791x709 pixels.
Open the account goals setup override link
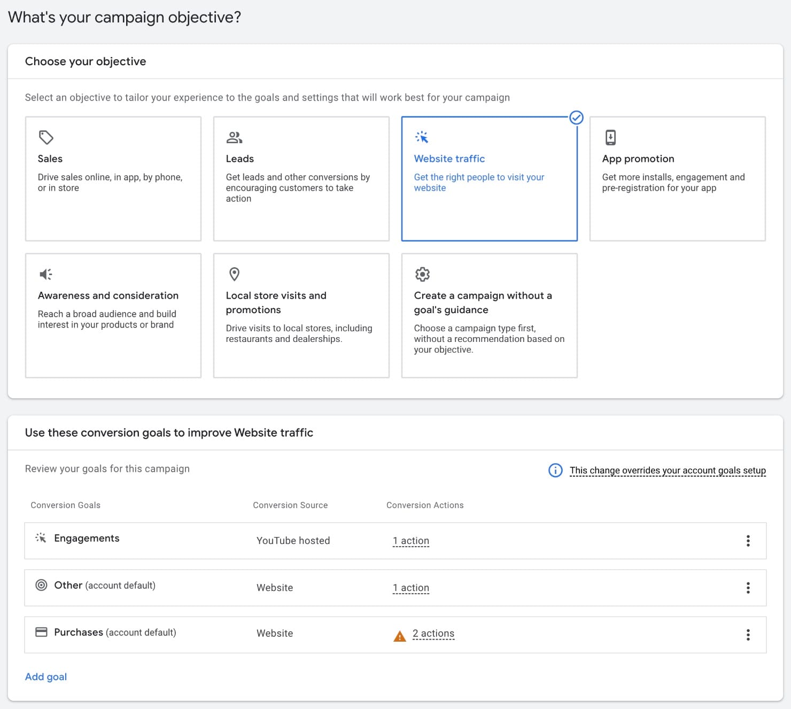coord(668,470)
